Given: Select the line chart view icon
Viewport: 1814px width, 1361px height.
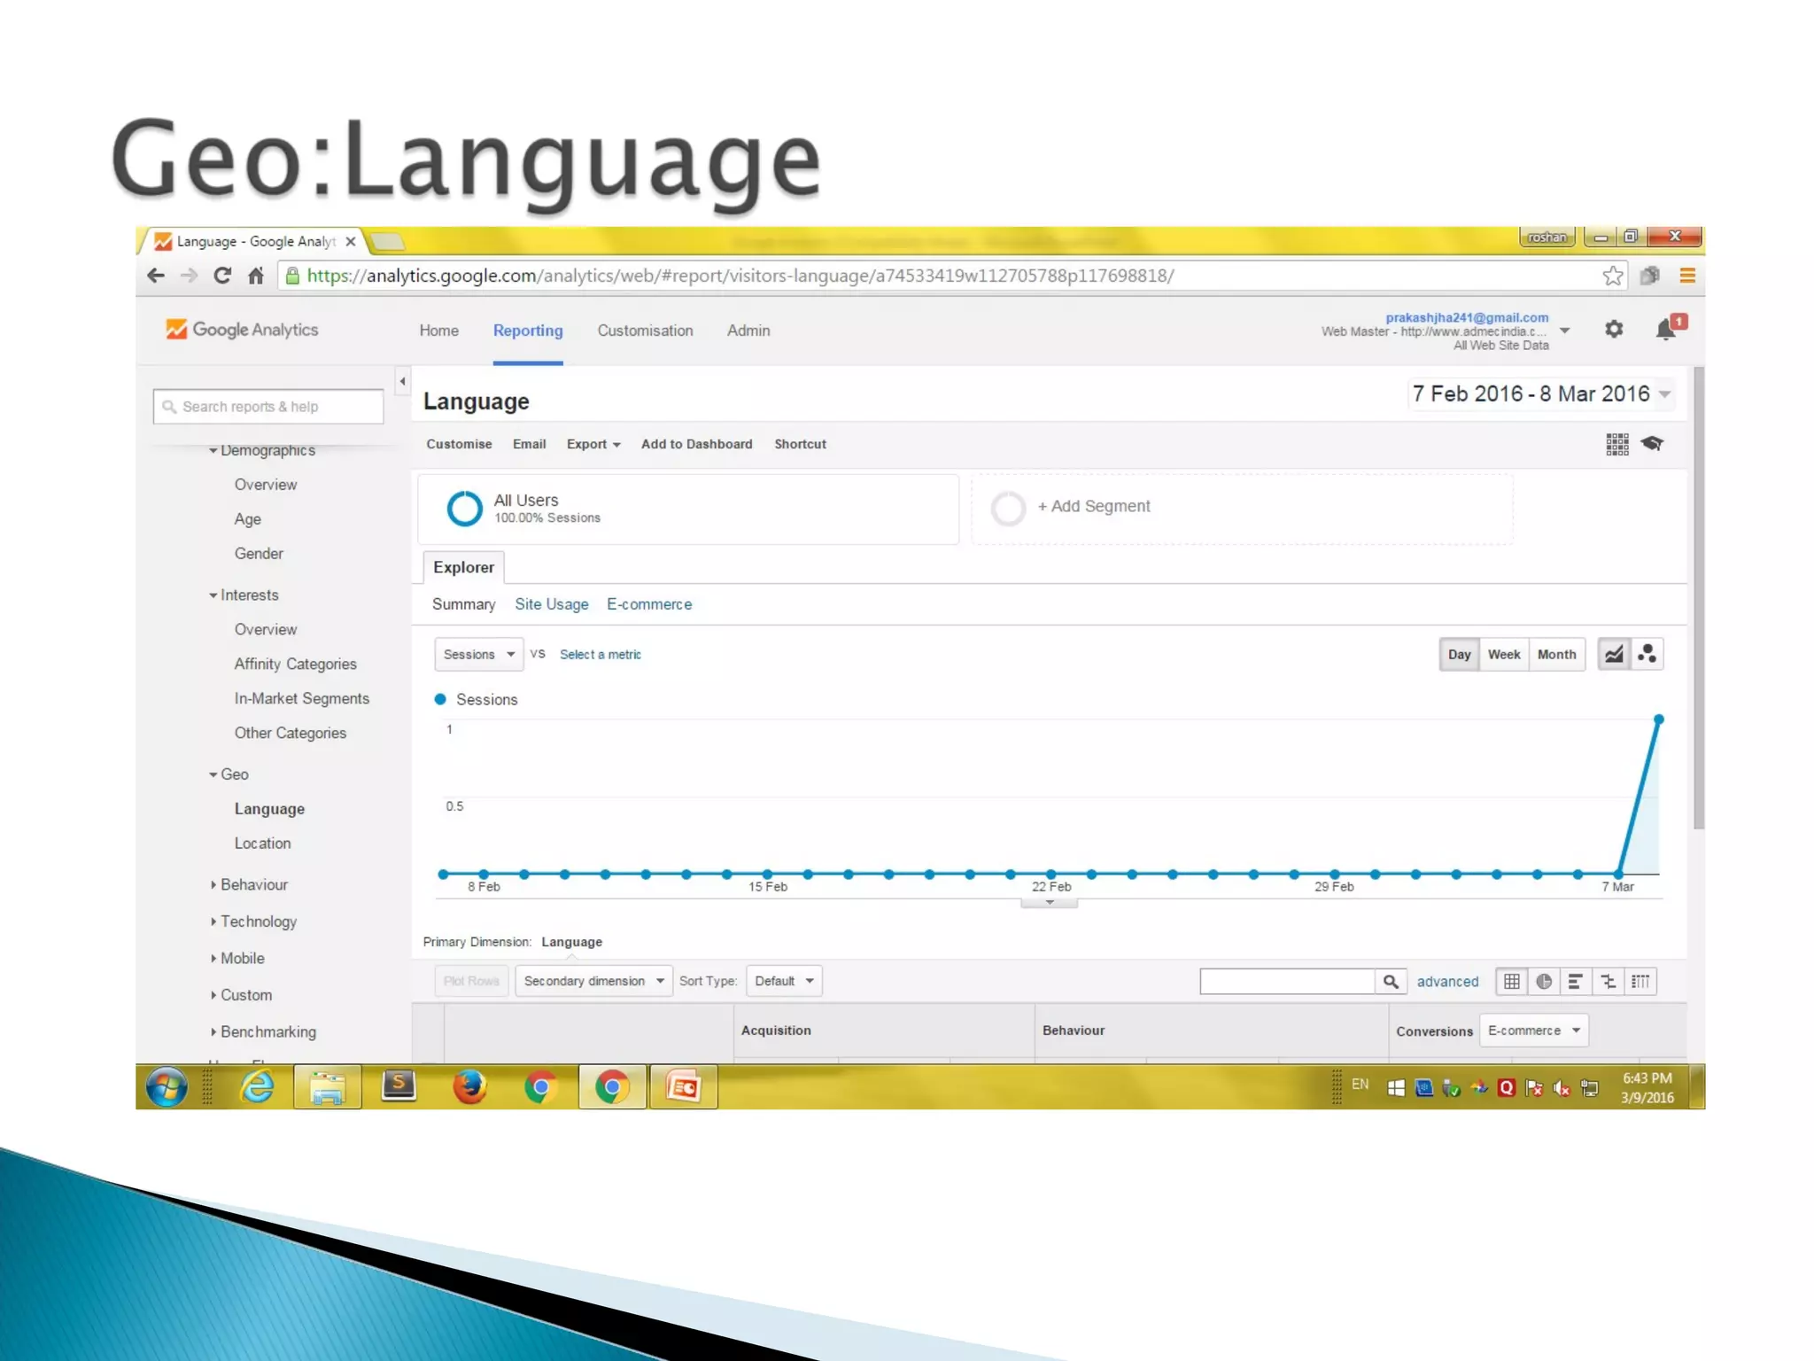Looking at the screenshot, I should (1614, 654).
